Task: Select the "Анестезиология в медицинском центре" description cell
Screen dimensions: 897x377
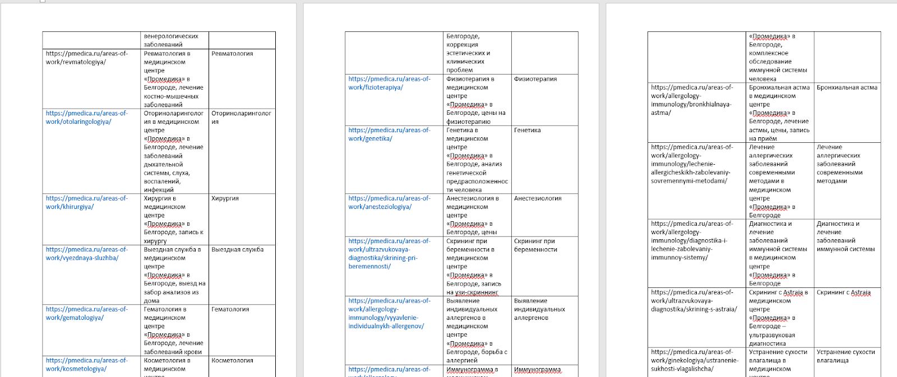Action: coord(477,215)
